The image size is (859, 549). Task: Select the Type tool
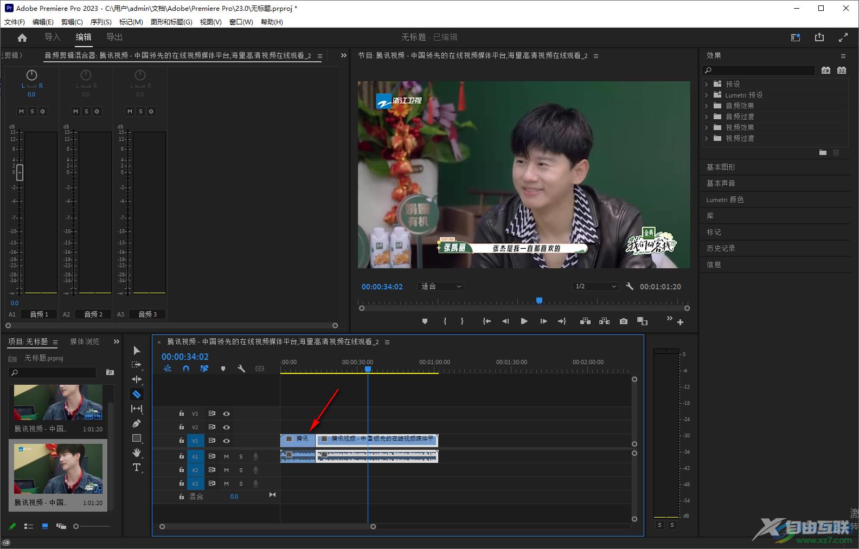tap(137, 467)
